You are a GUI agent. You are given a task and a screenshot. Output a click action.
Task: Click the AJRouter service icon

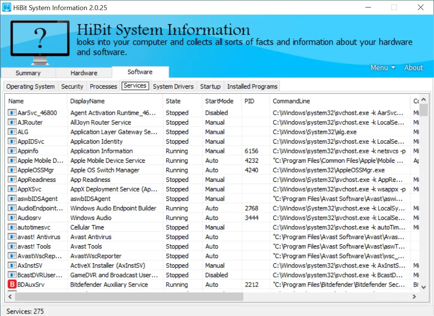click(x=12, y=122)
